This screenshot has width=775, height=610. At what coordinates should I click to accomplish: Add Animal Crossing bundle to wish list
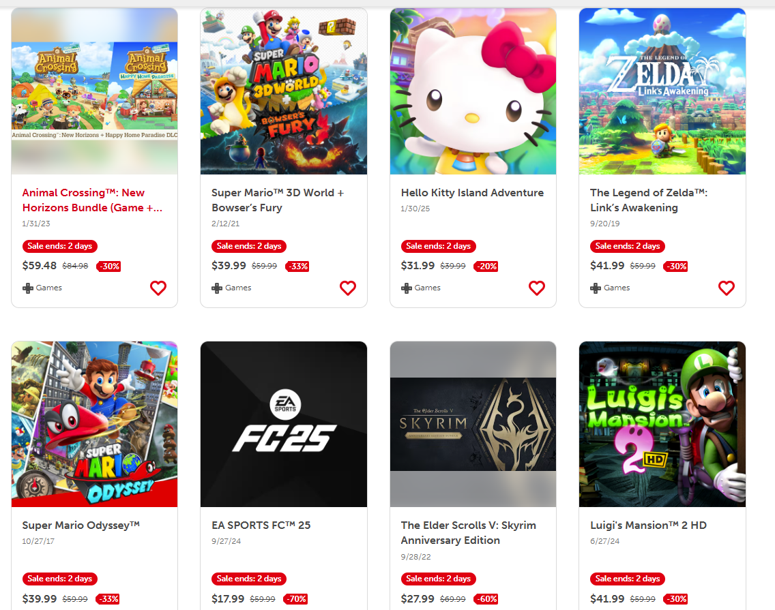[158, 288]
